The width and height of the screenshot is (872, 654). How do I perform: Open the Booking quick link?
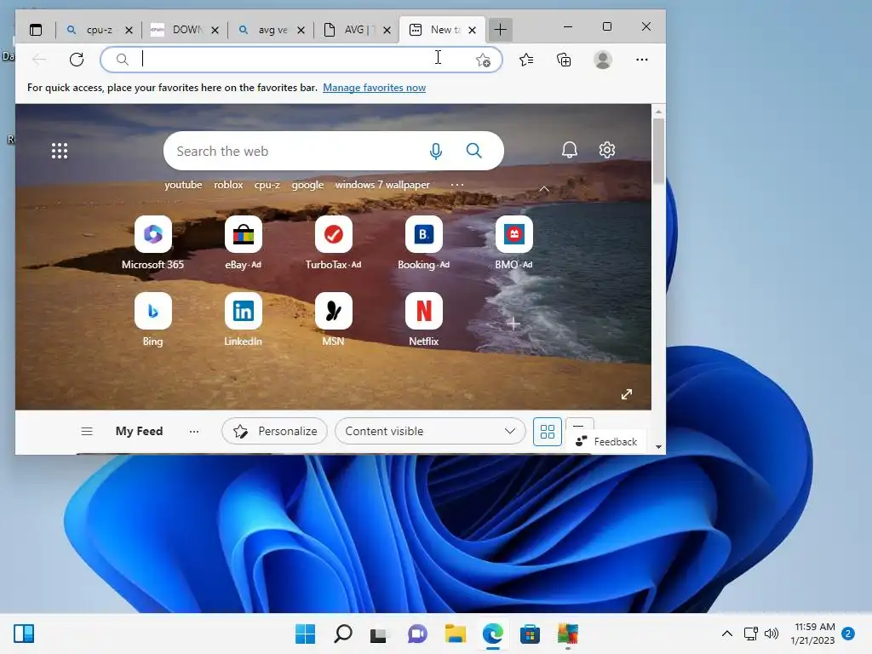(x=424, y=243)
